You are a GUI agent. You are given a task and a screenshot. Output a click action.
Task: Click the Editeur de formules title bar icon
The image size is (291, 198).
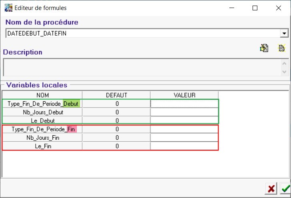pos(8,8)
